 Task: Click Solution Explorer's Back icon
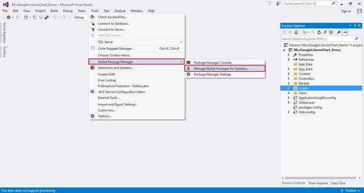point(284,32)
